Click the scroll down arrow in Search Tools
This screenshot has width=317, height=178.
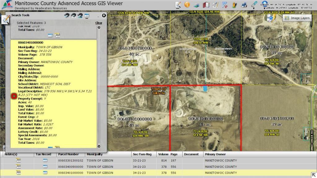pos(99,146)
